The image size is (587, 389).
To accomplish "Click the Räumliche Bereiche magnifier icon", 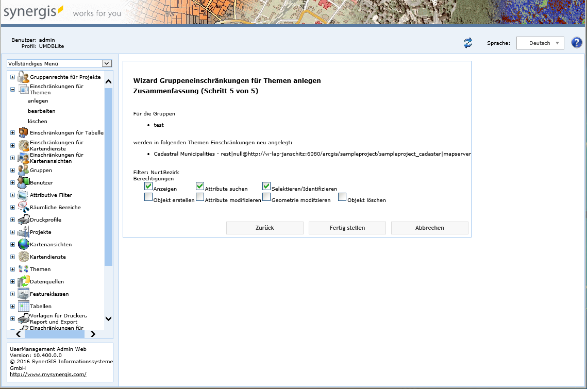I will point(23,207).
